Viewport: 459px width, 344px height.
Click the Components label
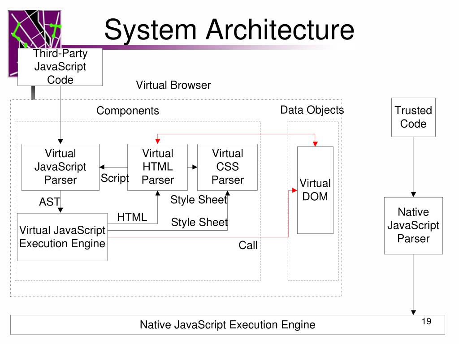click(x=128, y=111)
